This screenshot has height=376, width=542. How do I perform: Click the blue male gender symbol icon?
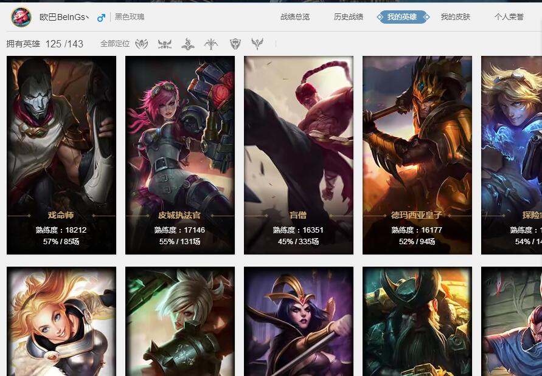(x=101, y=18)
